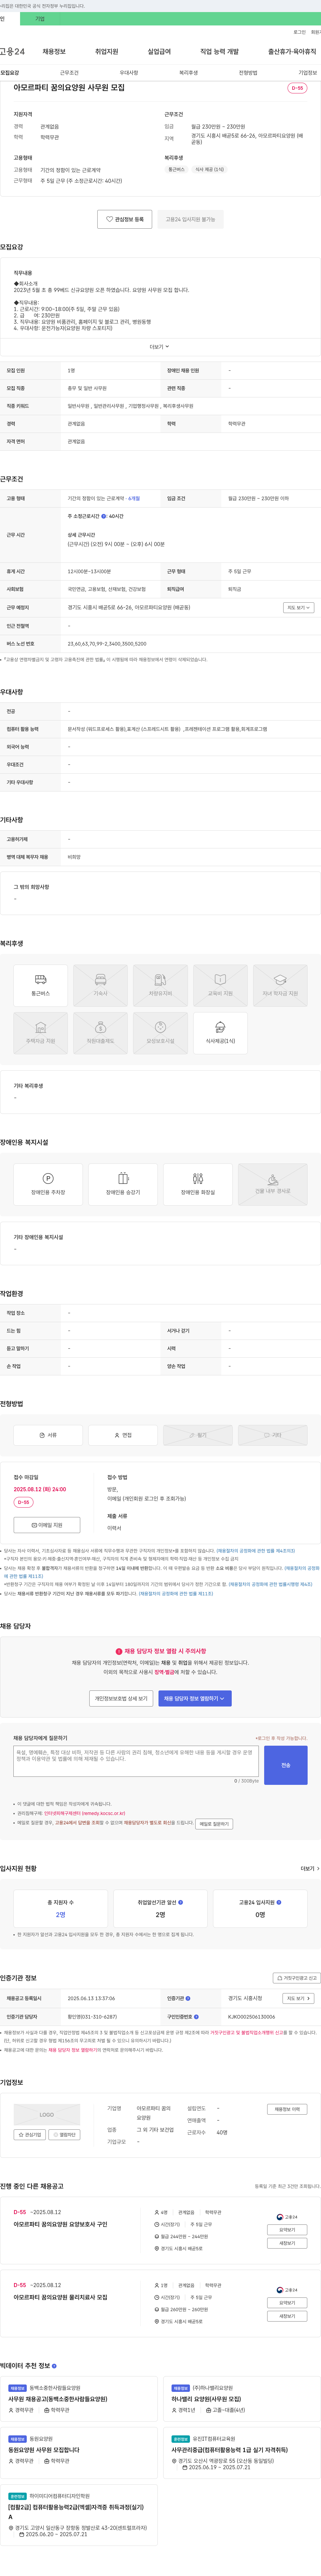321x2576 pixels.
Task: Switch to the 복리후생 tab
Action: 188,73
